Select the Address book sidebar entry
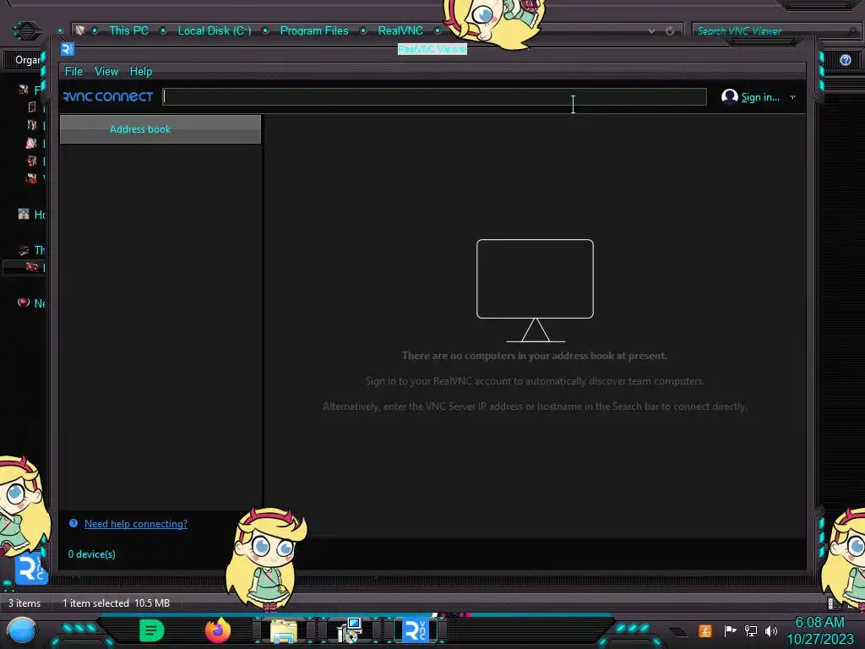The width and height of the screenshot is (865, 649). [160, 129]
